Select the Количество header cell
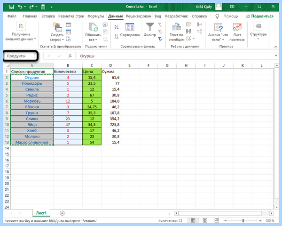The image size is (282, 226). click(68, 72)
